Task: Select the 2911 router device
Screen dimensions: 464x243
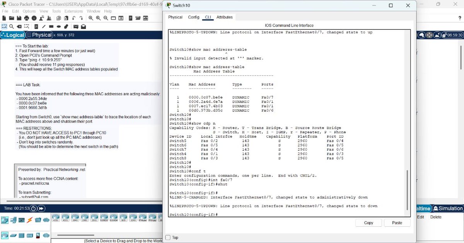Action: point(94,217)
